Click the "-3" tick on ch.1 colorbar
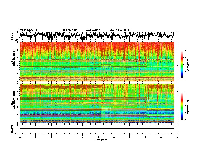The image size is (199, 154). point(185,51)
